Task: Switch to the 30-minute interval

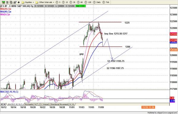Action: (x=72, y=2)
